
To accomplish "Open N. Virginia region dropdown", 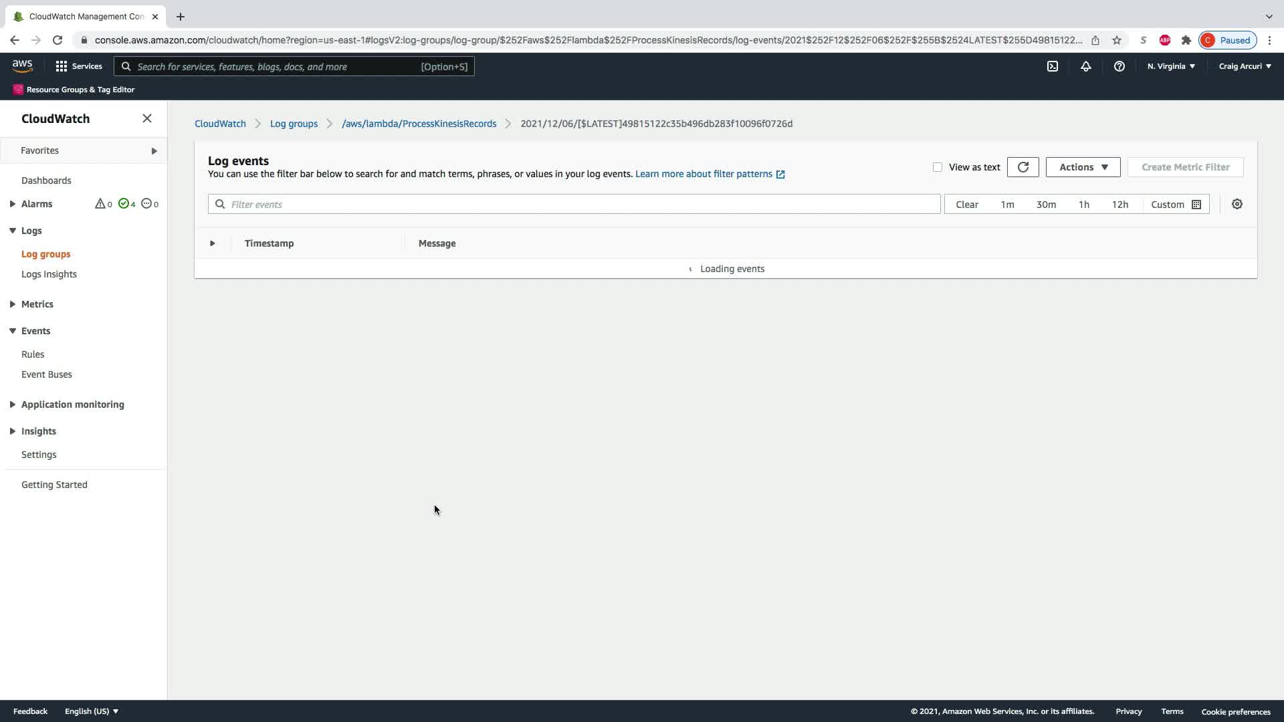I will tap(1171, 66).
